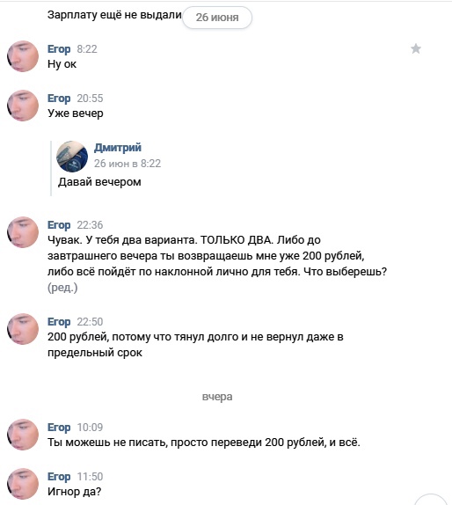
Task: Click the '(ред.)' edited marker
Action: [62, 288]
